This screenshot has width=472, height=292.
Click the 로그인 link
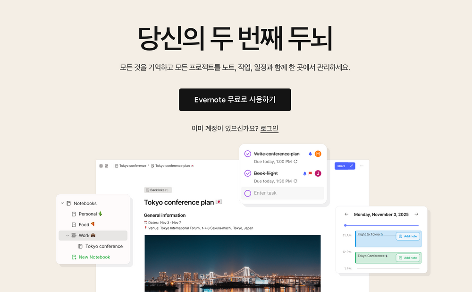pyautogui.click(x=269, y=129)
